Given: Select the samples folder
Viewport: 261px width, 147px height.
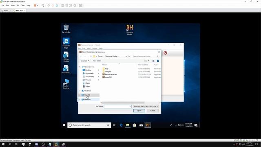Looking at the screenshot, I should [x=108, y=71].
